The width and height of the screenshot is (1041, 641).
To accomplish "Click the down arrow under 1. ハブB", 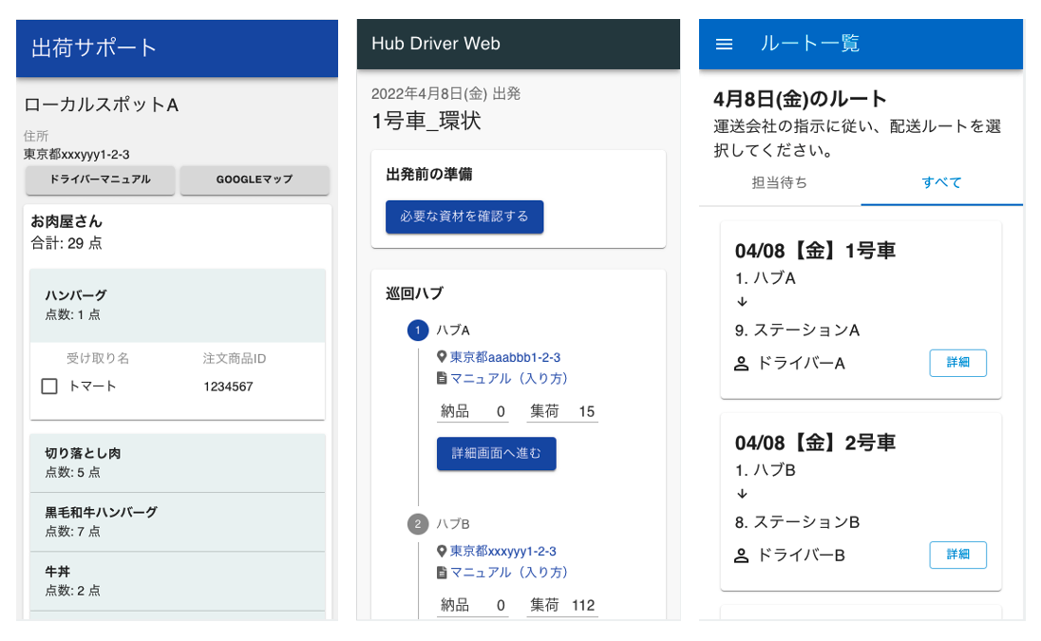I will click(x=742, y=494).
